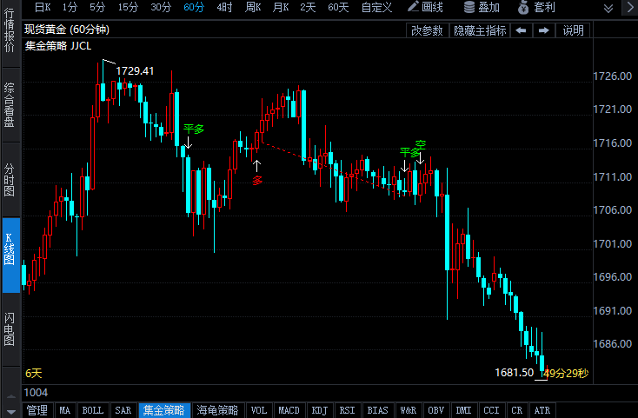Switch chart to 5分 period
638x418 pixels.
[x=97, y=7]
